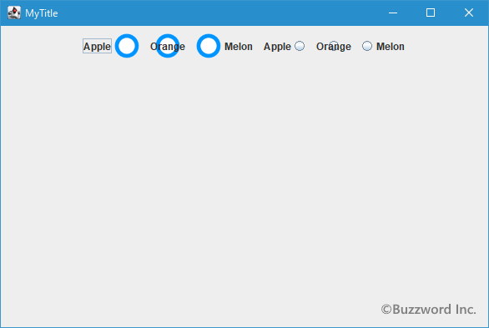Choose the Orange option with small default radio circle
The image size is (489, 328).
click(x=334, y=46)
